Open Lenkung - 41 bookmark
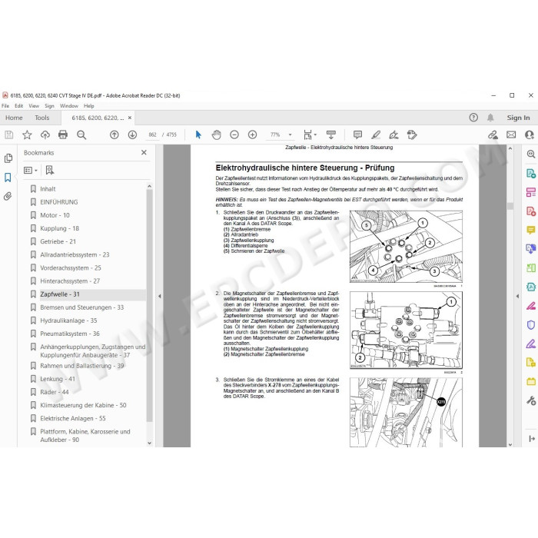The width and height of the screenshot is (538, 538). tap(58, 379)
